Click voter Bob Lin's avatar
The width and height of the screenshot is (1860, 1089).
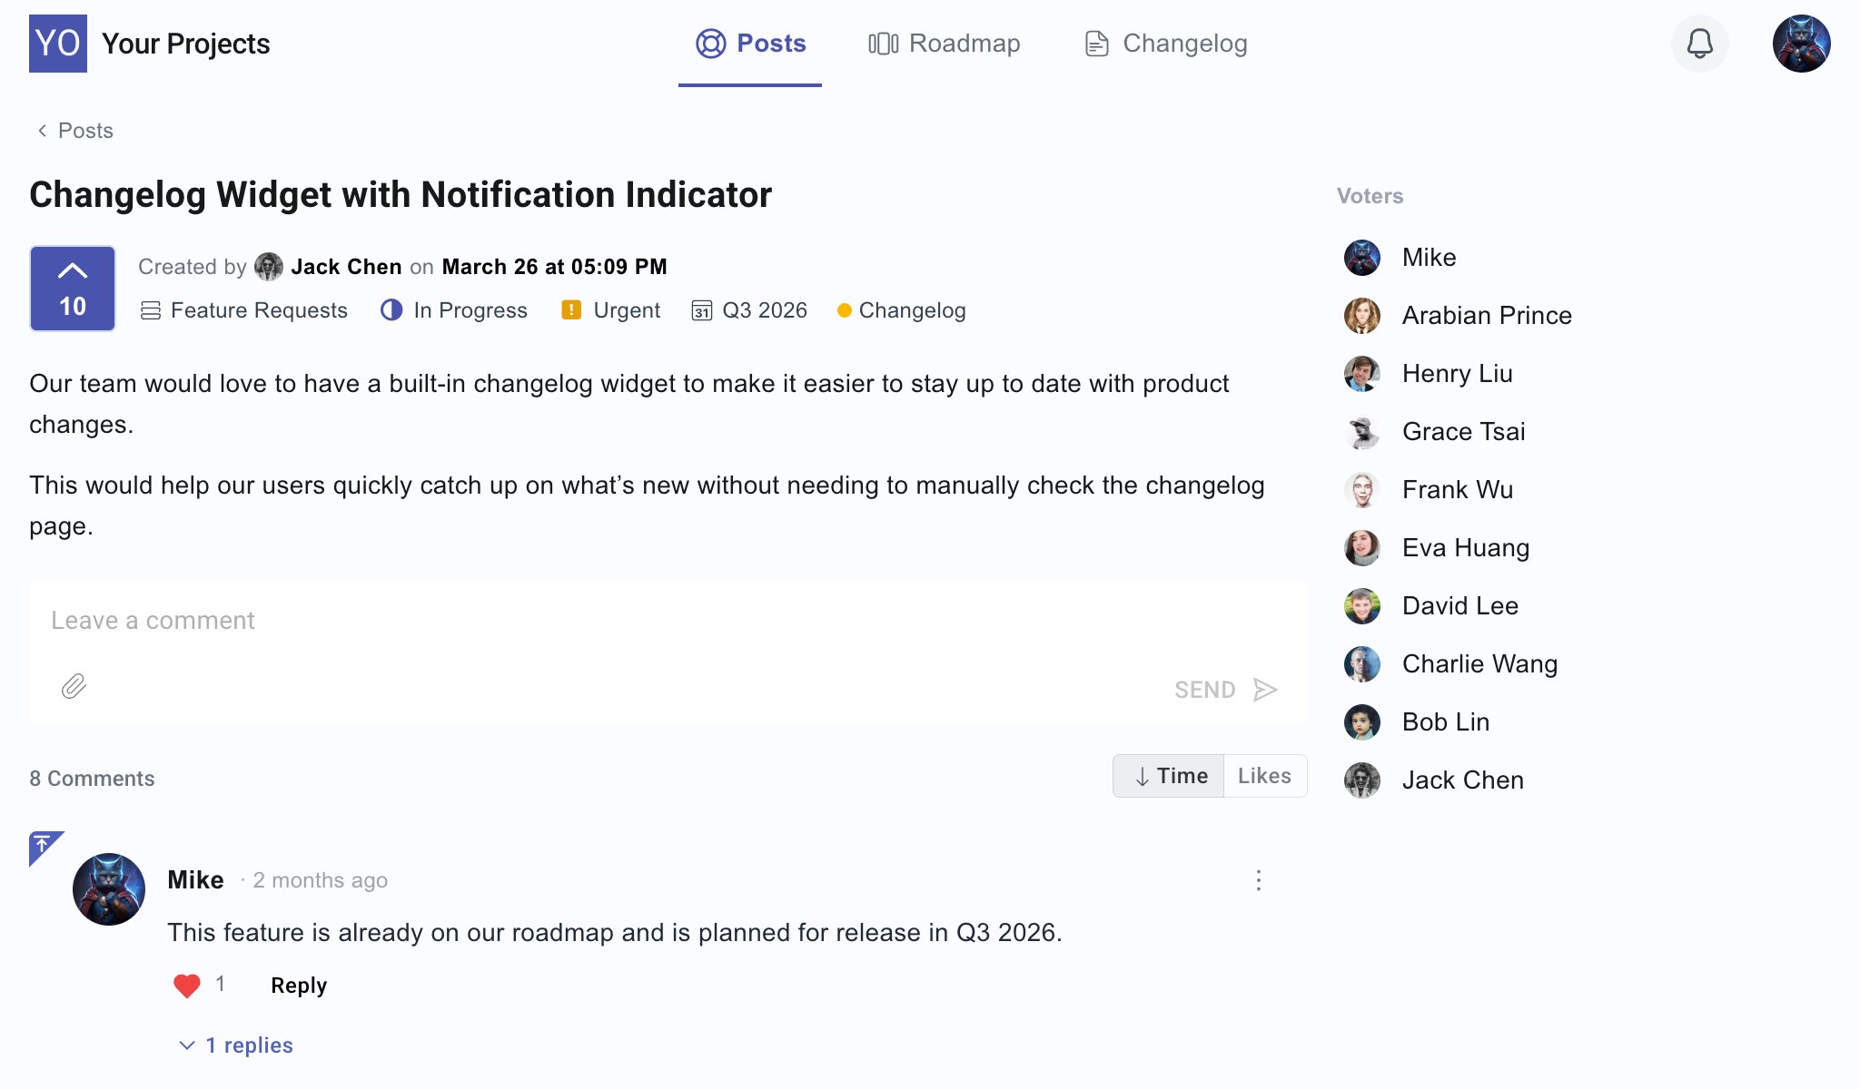(x=1362, y=722)
